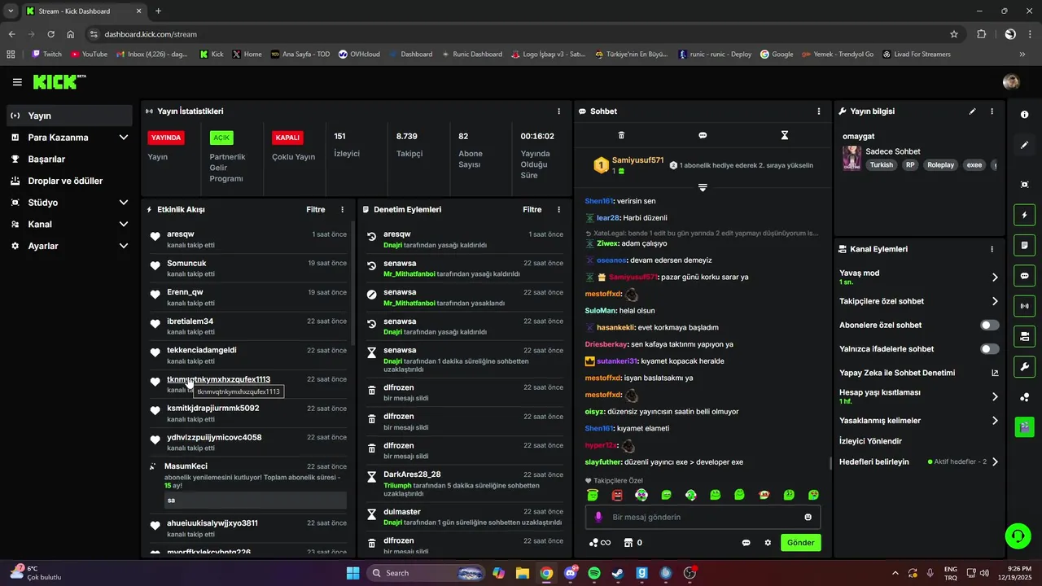
Task: Click the Bir mesaj gönderin input field
Action: click(x=703, y=517)
